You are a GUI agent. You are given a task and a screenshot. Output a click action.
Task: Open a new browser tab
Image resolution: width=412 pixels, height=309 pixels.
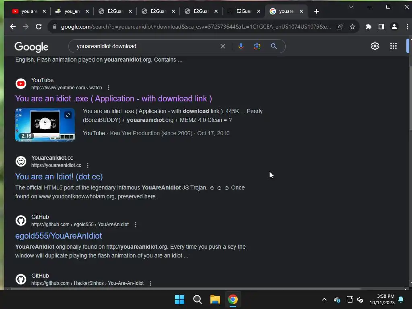[317, 11]
